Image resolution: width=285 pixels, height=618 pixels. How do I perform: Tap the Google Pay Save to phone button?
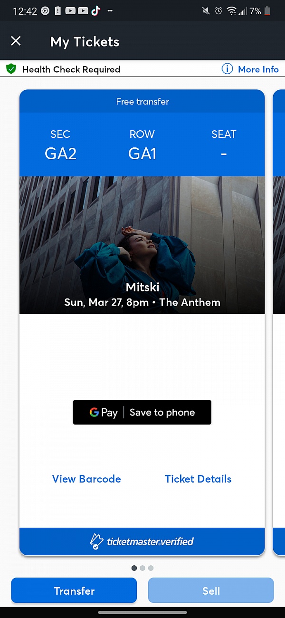point(142,412)
